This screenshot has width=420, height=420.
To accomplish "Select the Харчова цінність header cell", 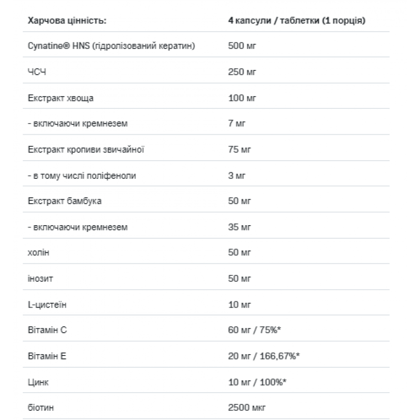I will tap(67, 21).
